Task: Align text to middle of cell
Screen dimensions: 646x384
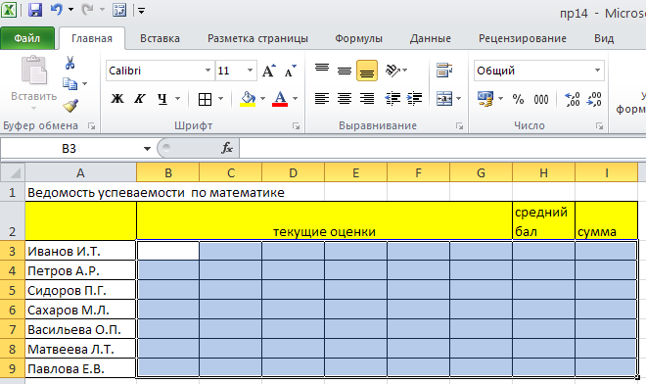Action: 345,71
